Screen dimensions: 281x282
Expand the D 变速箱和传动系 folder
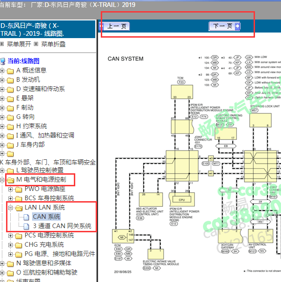coord(2,89)
